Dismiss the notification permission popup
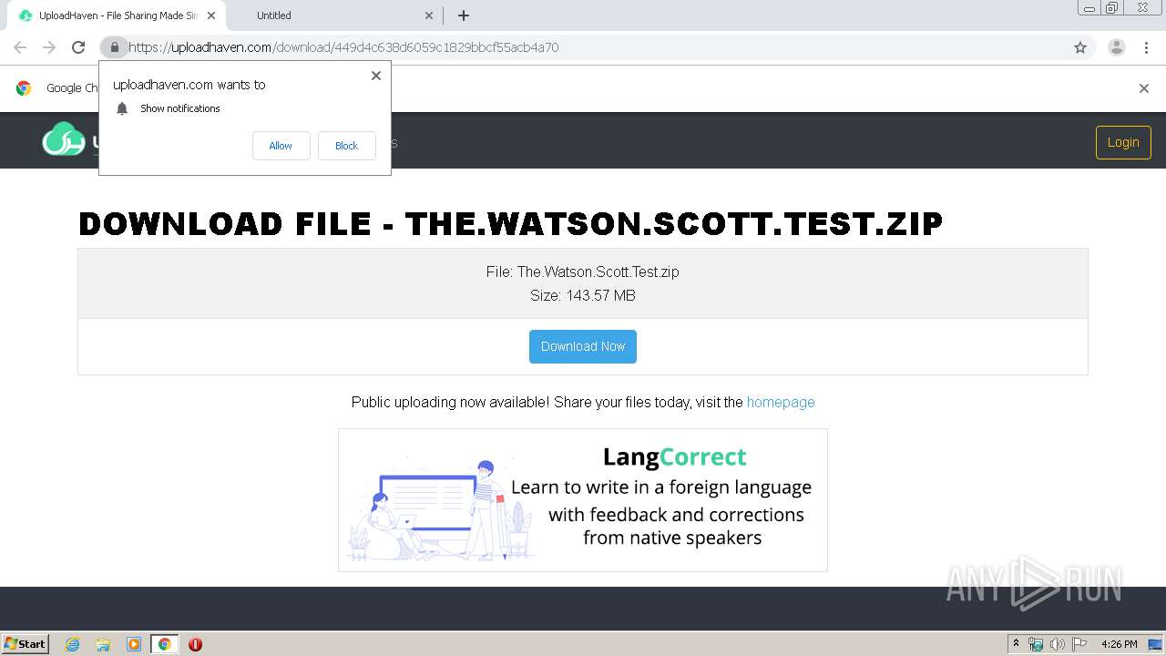 [376, 76]
